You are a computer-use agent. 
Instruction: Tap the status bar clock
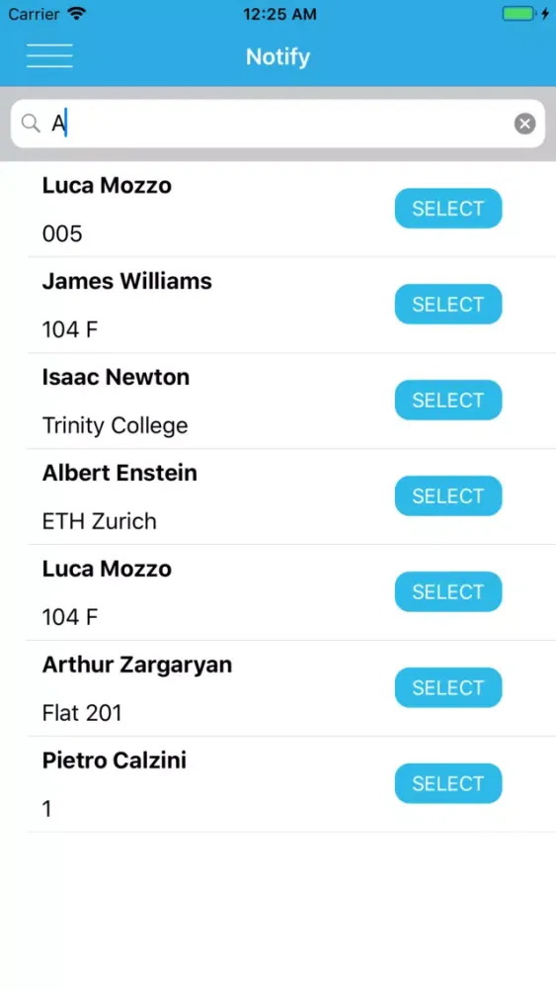279,14
